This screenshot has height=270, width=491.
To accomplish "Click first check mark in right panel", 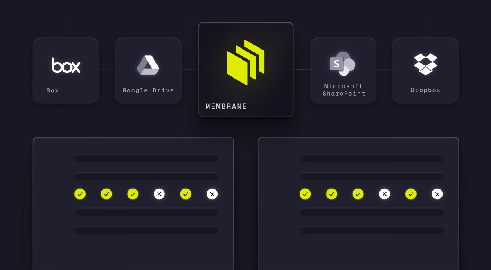I will [x=305, y=194].
